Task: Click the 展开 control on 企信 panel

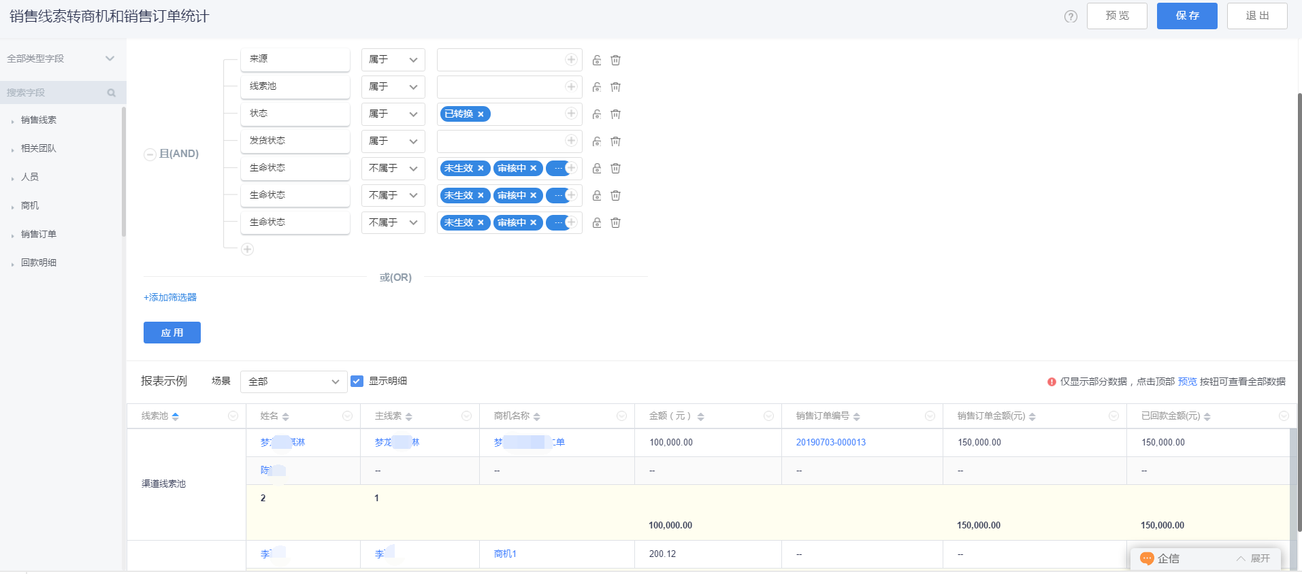Action: click(x=1254, y=558)
